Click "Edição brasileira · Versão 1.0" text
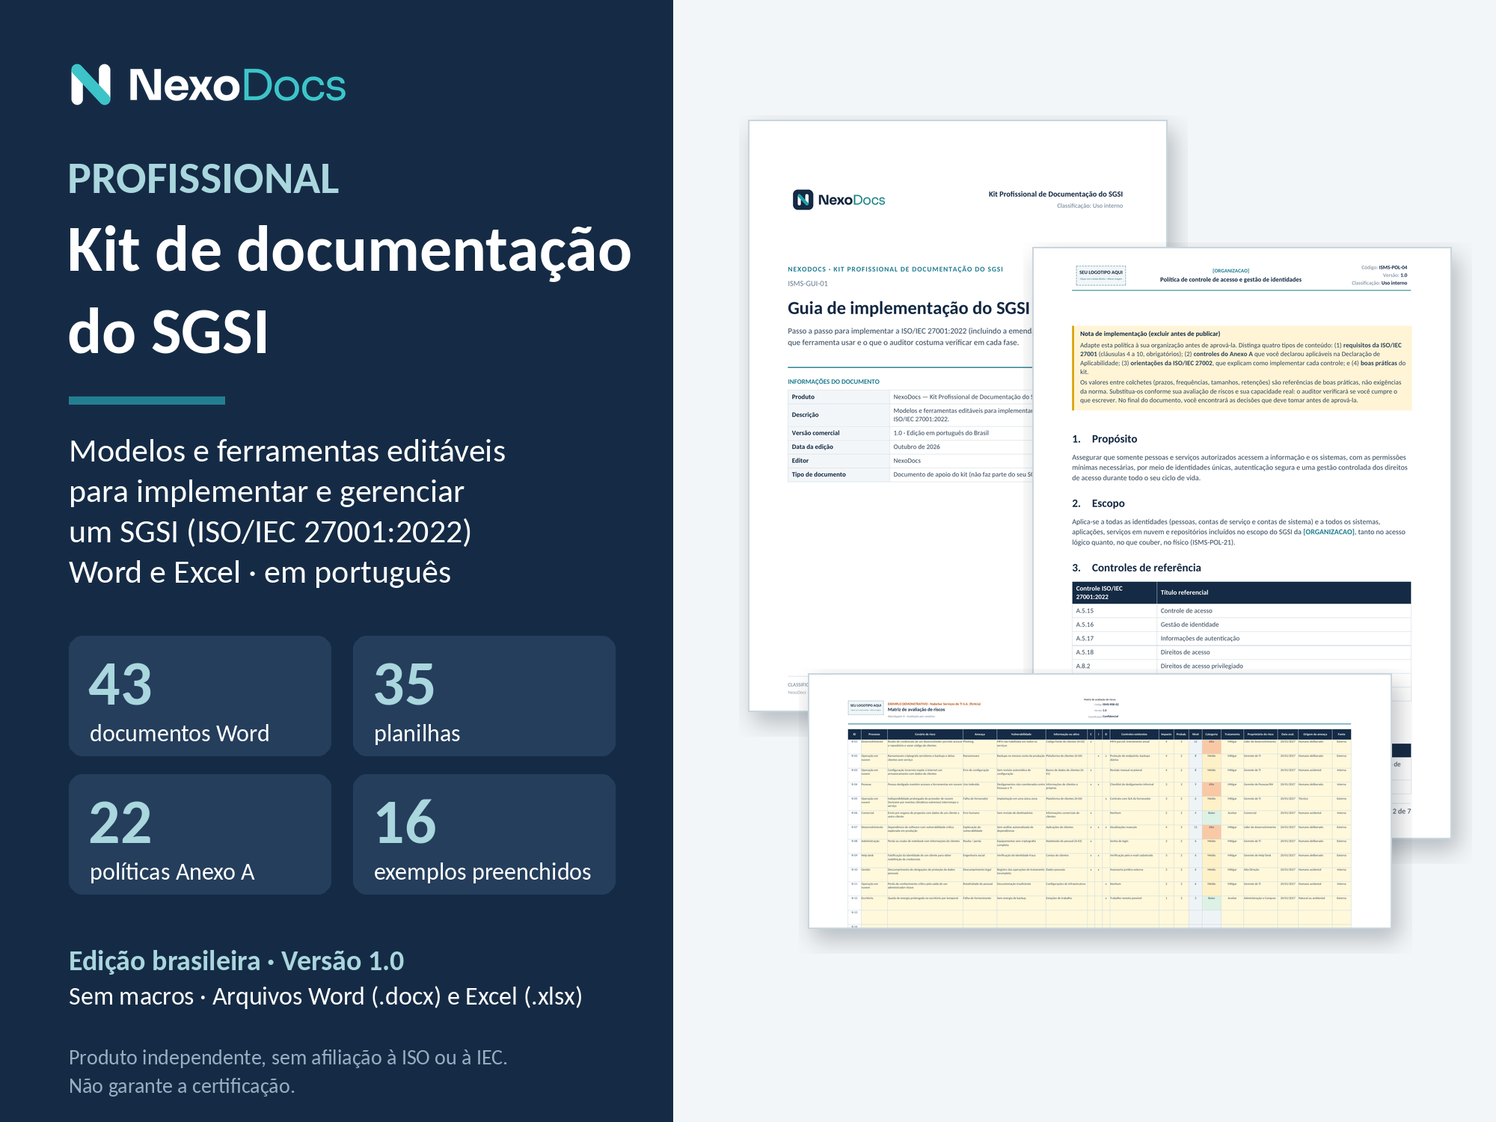This screenshot has width=1496, height=1122. click(236, 961)
